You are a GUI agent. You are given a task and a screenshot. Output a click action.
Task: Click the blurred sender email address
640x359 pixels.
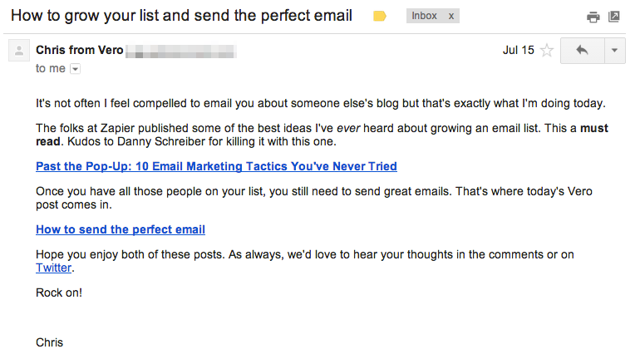click(183, 52)
